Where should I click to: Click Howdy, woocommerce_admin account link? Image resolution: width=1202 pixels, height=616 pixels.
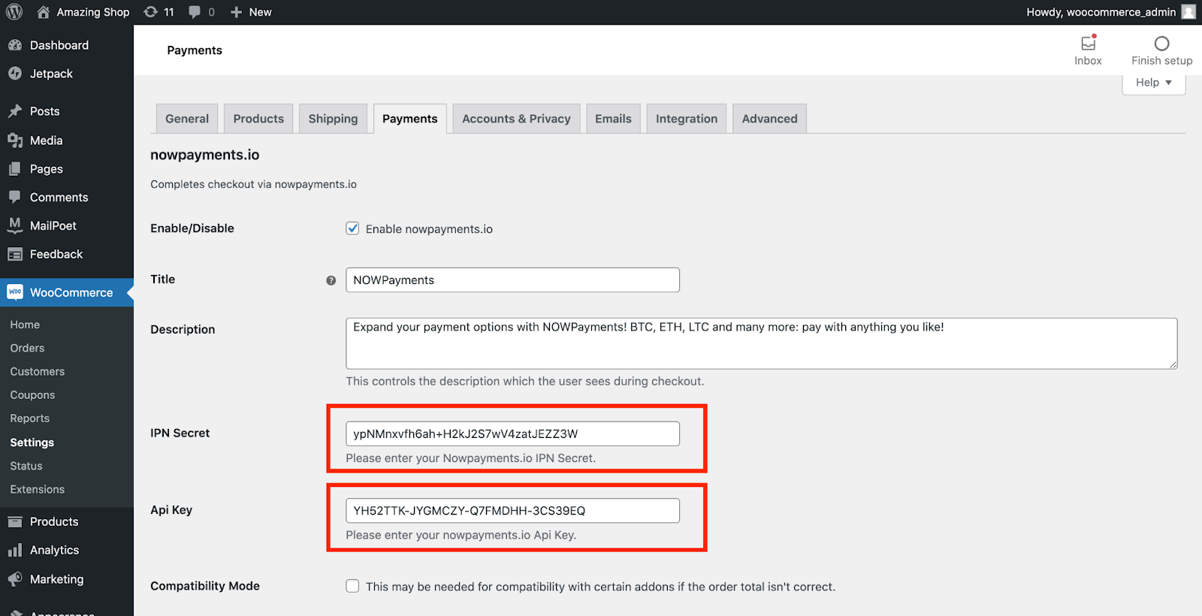pyautogui.click(x=1101, y=12)
